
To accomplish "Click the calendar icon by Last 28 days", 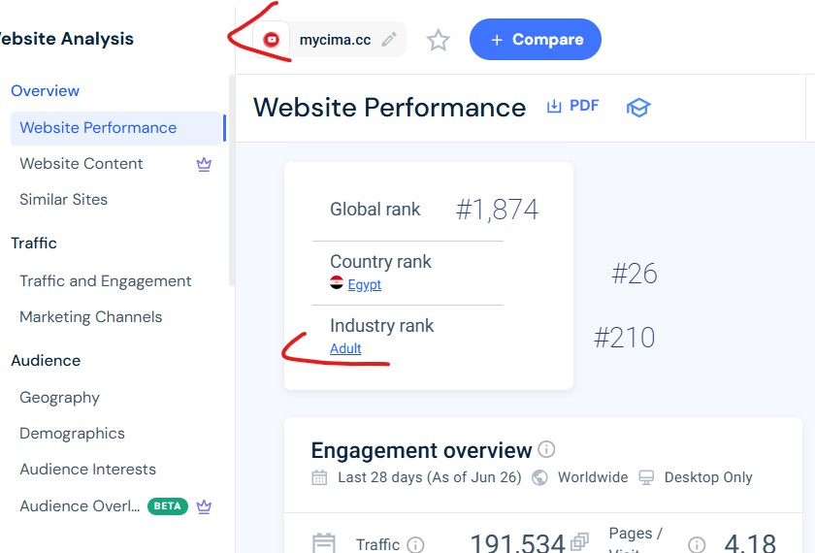I will click(x=319, y=477).
